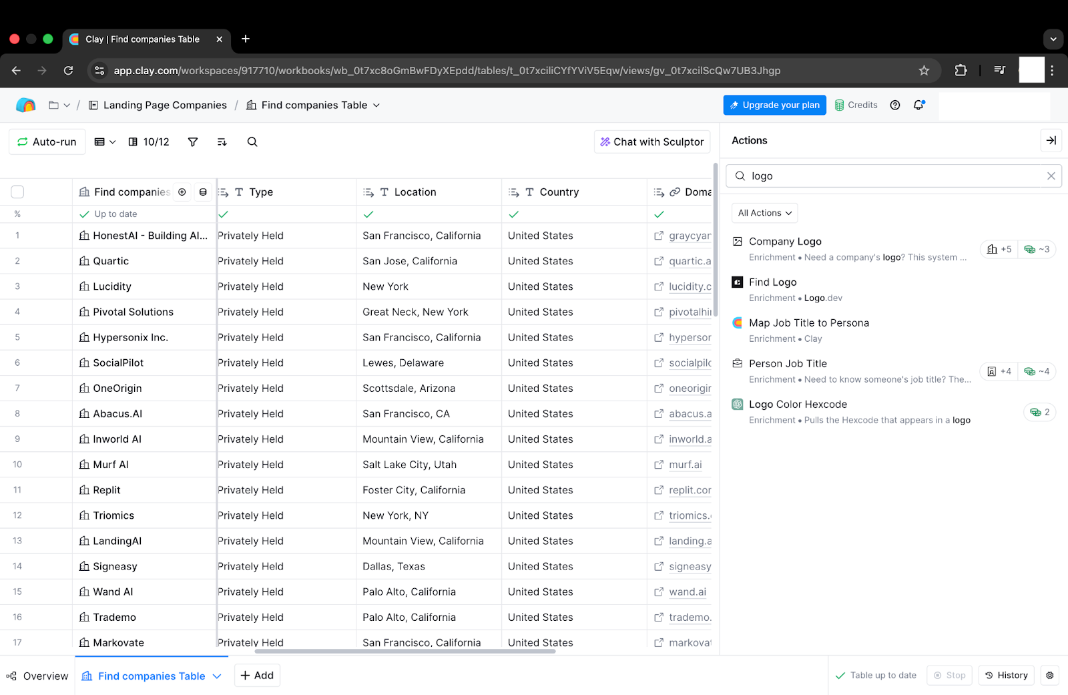Reload the browser page
The width and height of the screenshot is (1068, 695).
tap(68, 70)
